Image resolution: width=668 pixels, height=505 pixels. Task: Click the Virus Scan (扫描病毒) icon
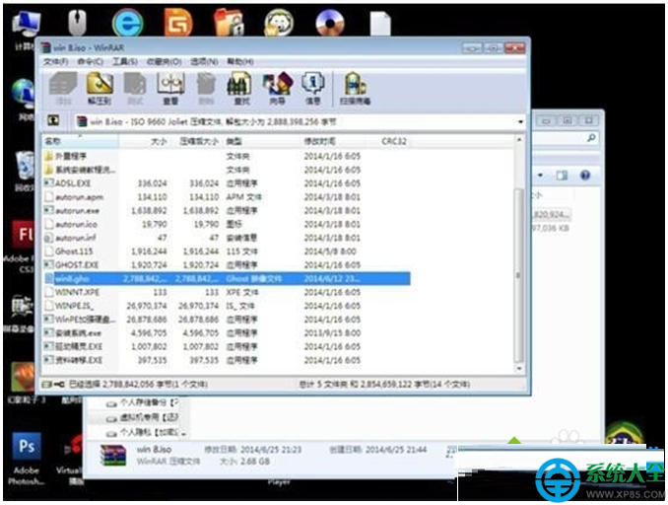pyautogui.click(x=356, y=87)
